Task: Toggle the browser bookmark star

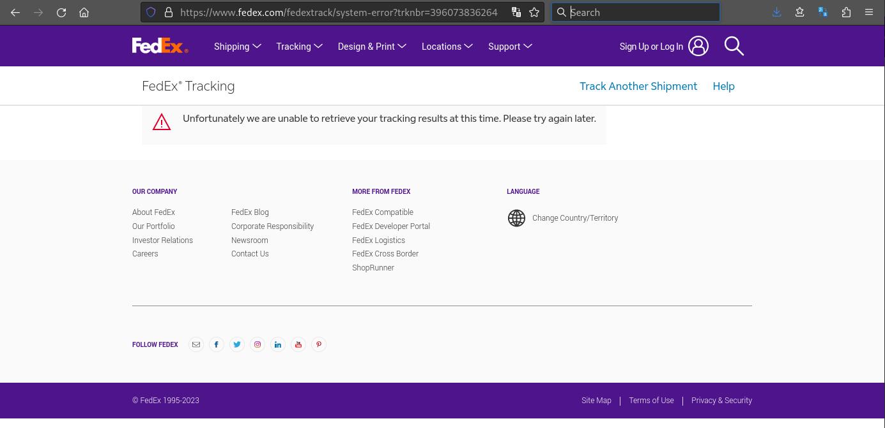Action: click(534, 12)
